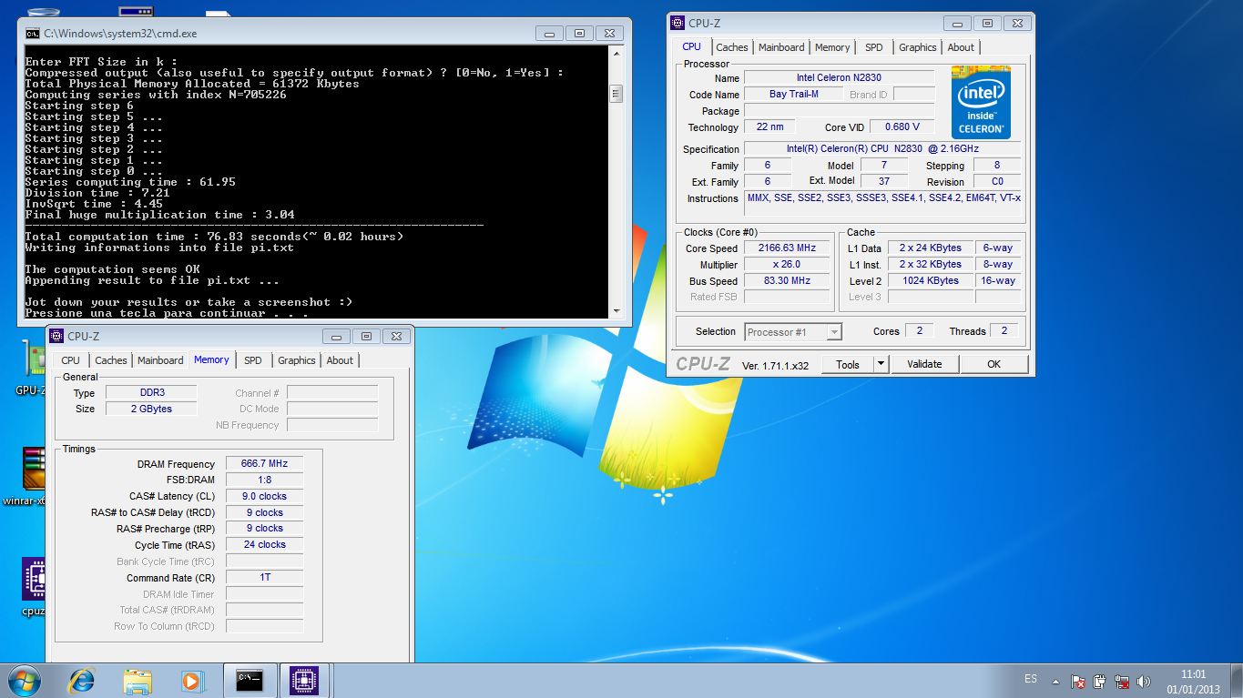Open Graphics tab in Memory window
Image resolution: width=1243 pixels, height=698 pixels.
tap(297, 360)
